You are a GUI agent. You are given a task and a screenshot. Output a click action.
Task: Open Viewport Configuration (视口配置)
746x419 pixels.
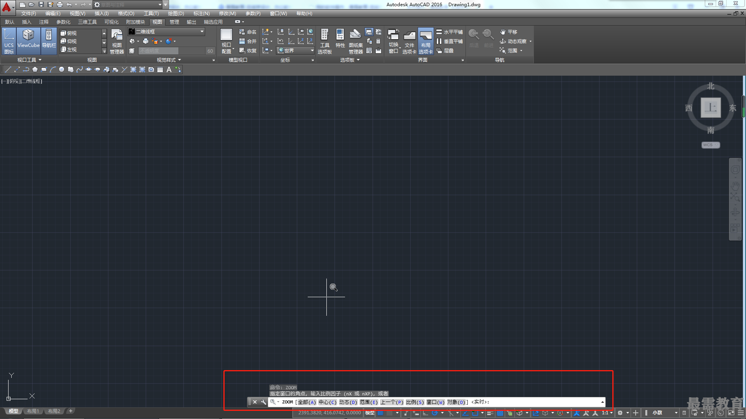point(227,41)
